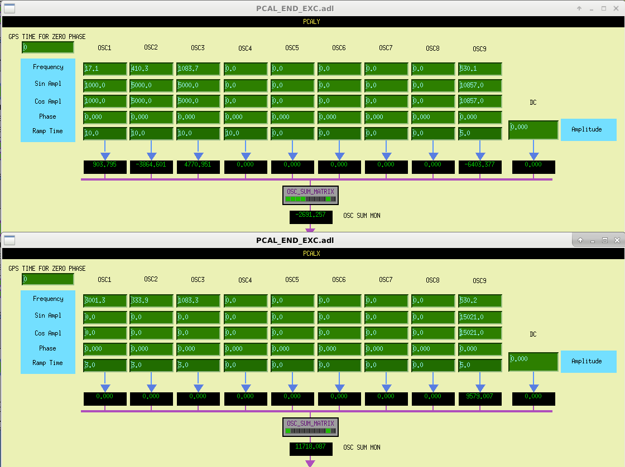Open the window menu icon of the PCALY window
This screenshot has height=467, width=625.
point(9,8)
